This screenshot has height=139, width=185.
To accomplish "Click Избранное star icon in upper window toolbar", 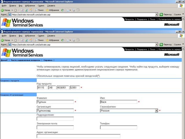I will click(47, 10).
